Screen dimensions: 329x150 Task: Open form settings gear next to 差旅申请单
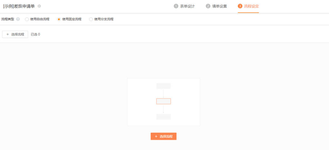point(39,6)
